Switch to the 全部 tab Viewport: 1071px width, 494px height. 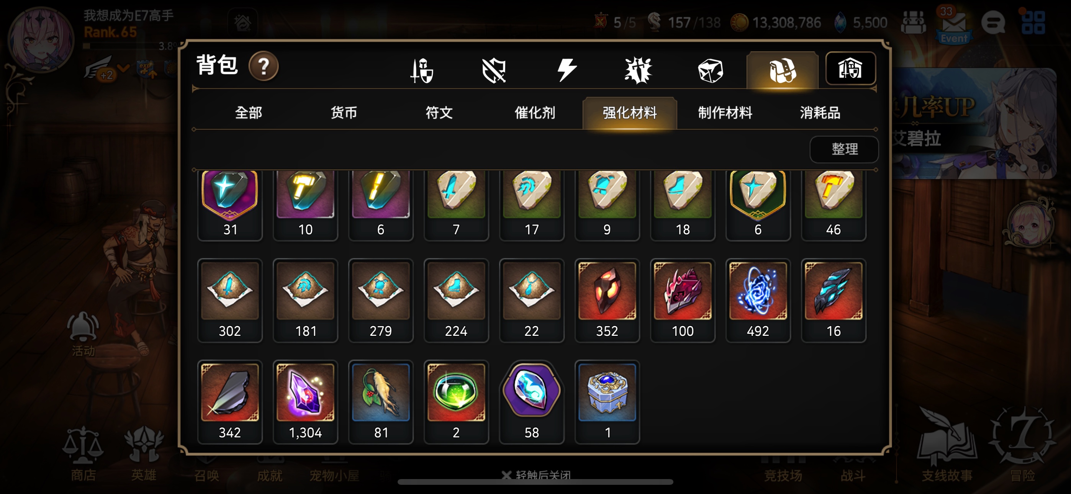tap(248, 113)
